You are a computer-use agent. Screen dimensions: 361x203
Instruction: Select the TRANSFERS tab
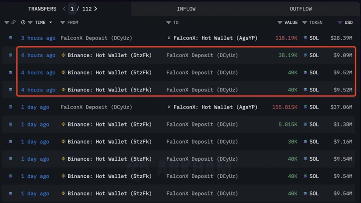tap(42, 9)
